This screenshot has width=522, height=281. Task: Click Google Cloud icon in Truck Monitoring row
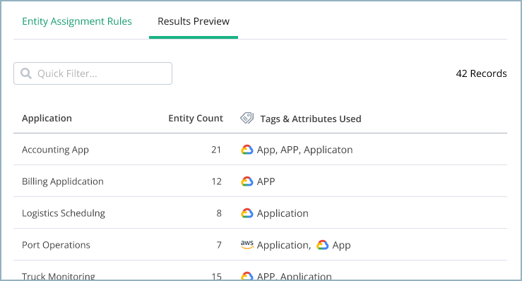(247, 276)
